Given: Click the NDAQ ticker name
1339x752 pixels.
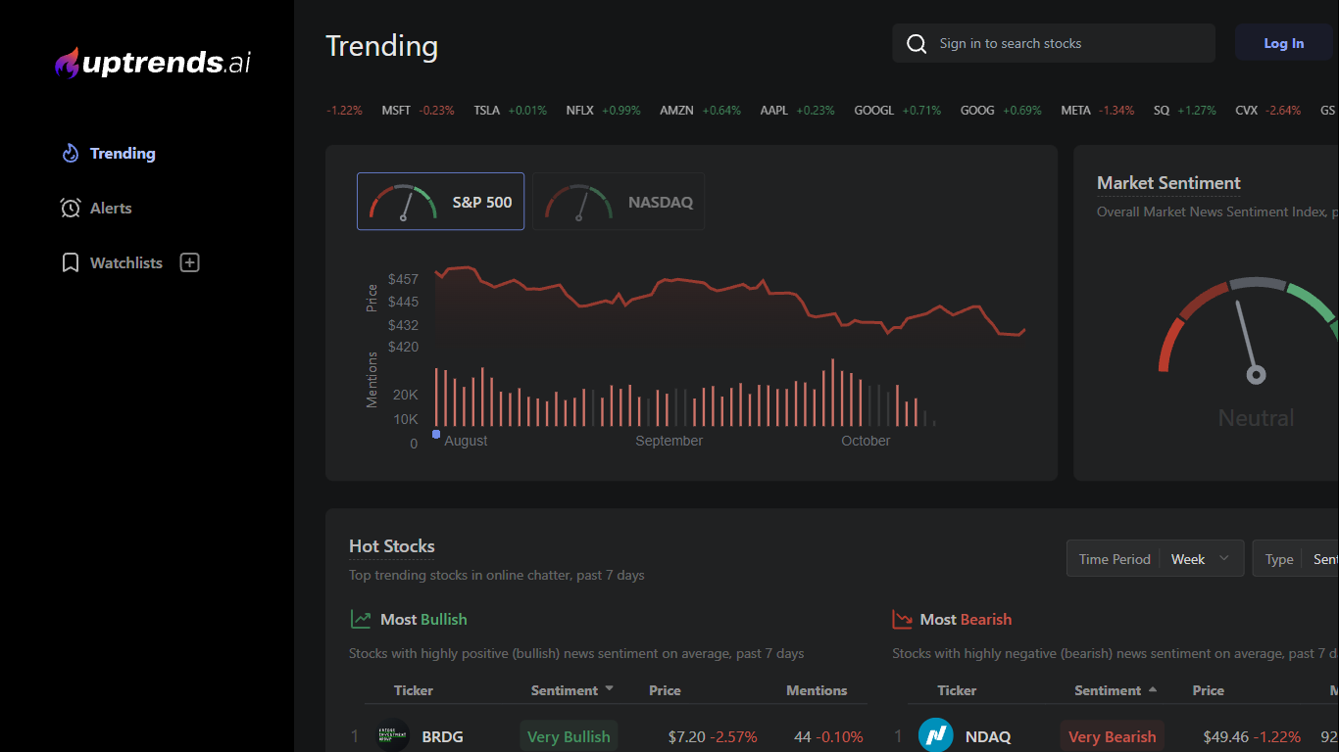Looking at the screenshot, I should (987, 736).
